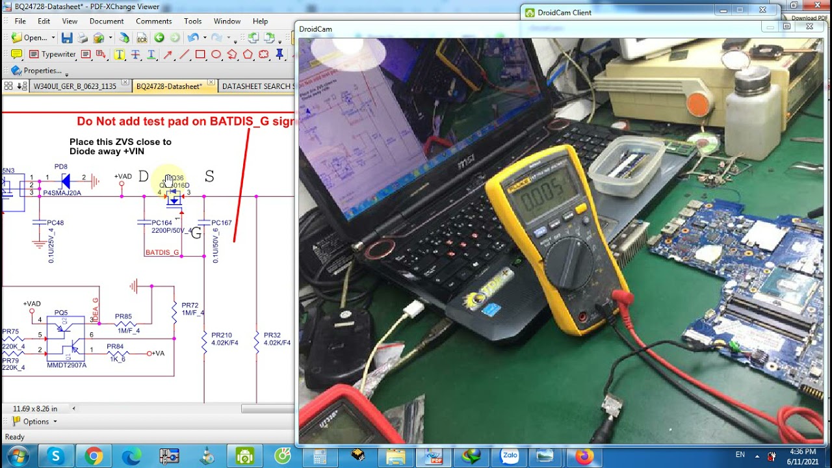Expand the Properties toolbar options arrow
The height and width of the screenshot is (468, 832).
[67, 74]
